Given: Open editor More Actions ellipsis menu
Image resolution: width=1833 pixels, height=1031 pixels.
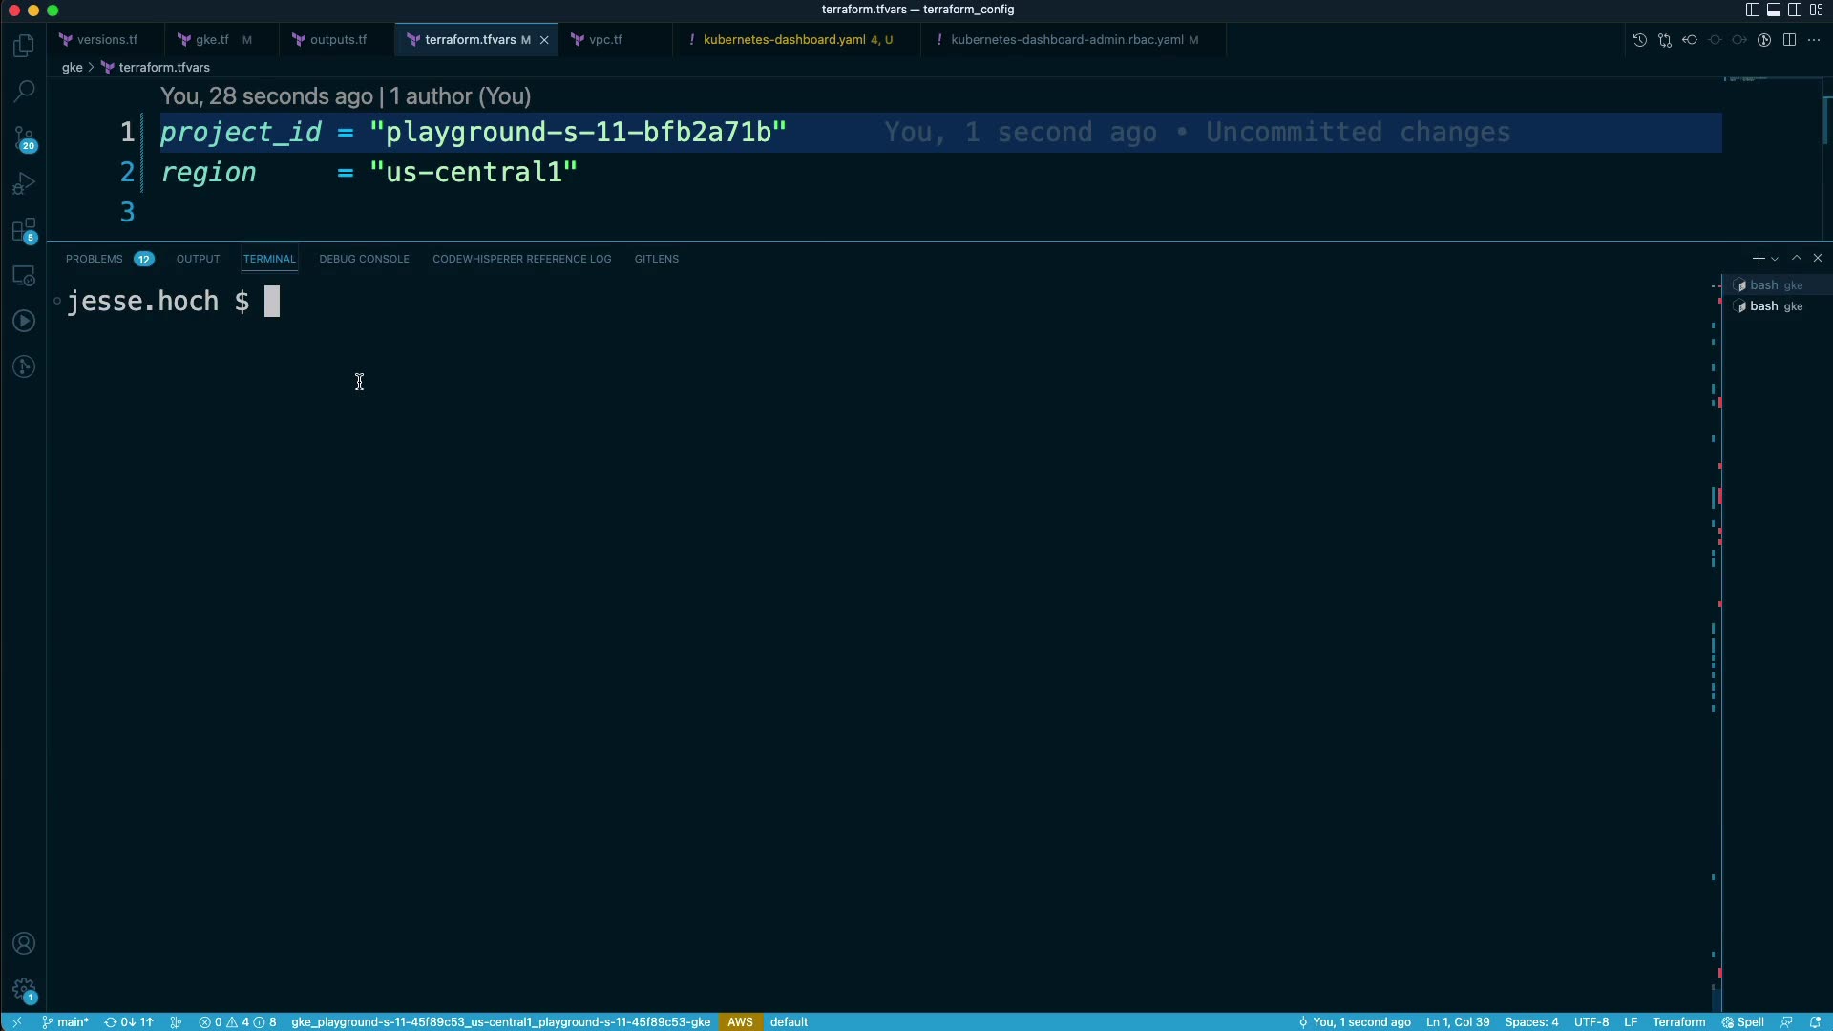Looking at the screenshot, I should pos(1814,40).
